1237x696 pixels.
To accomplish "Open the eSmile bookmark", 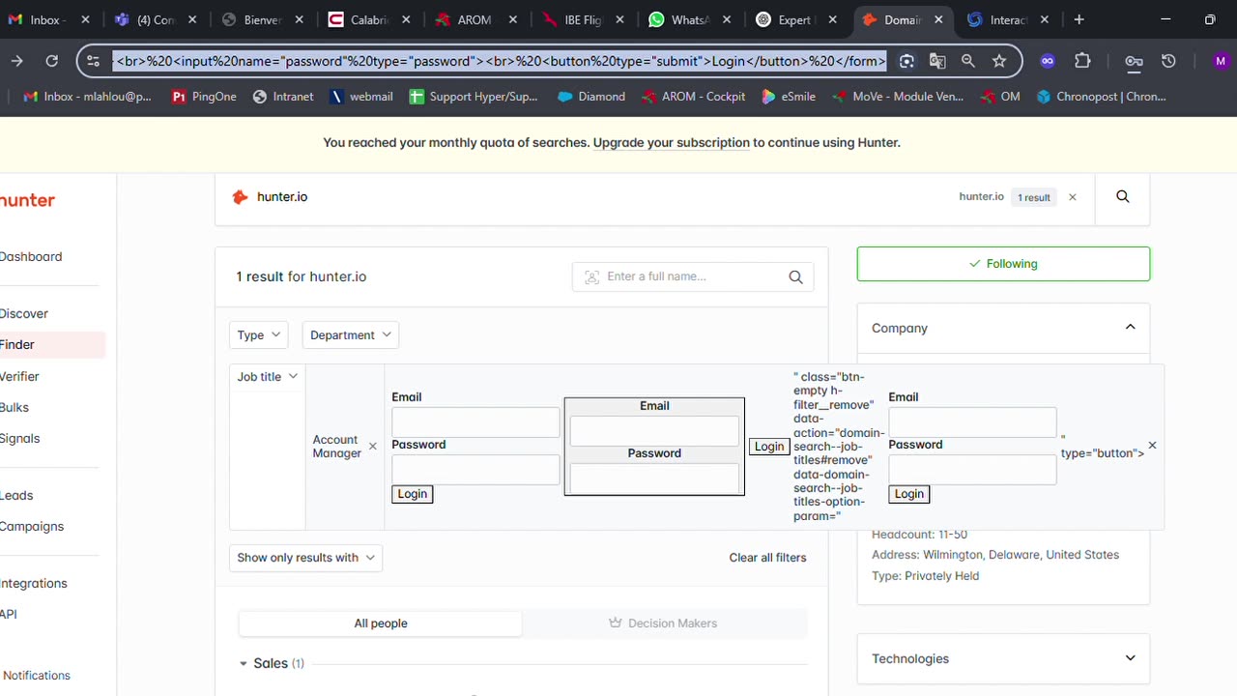I will pos(789,97).
